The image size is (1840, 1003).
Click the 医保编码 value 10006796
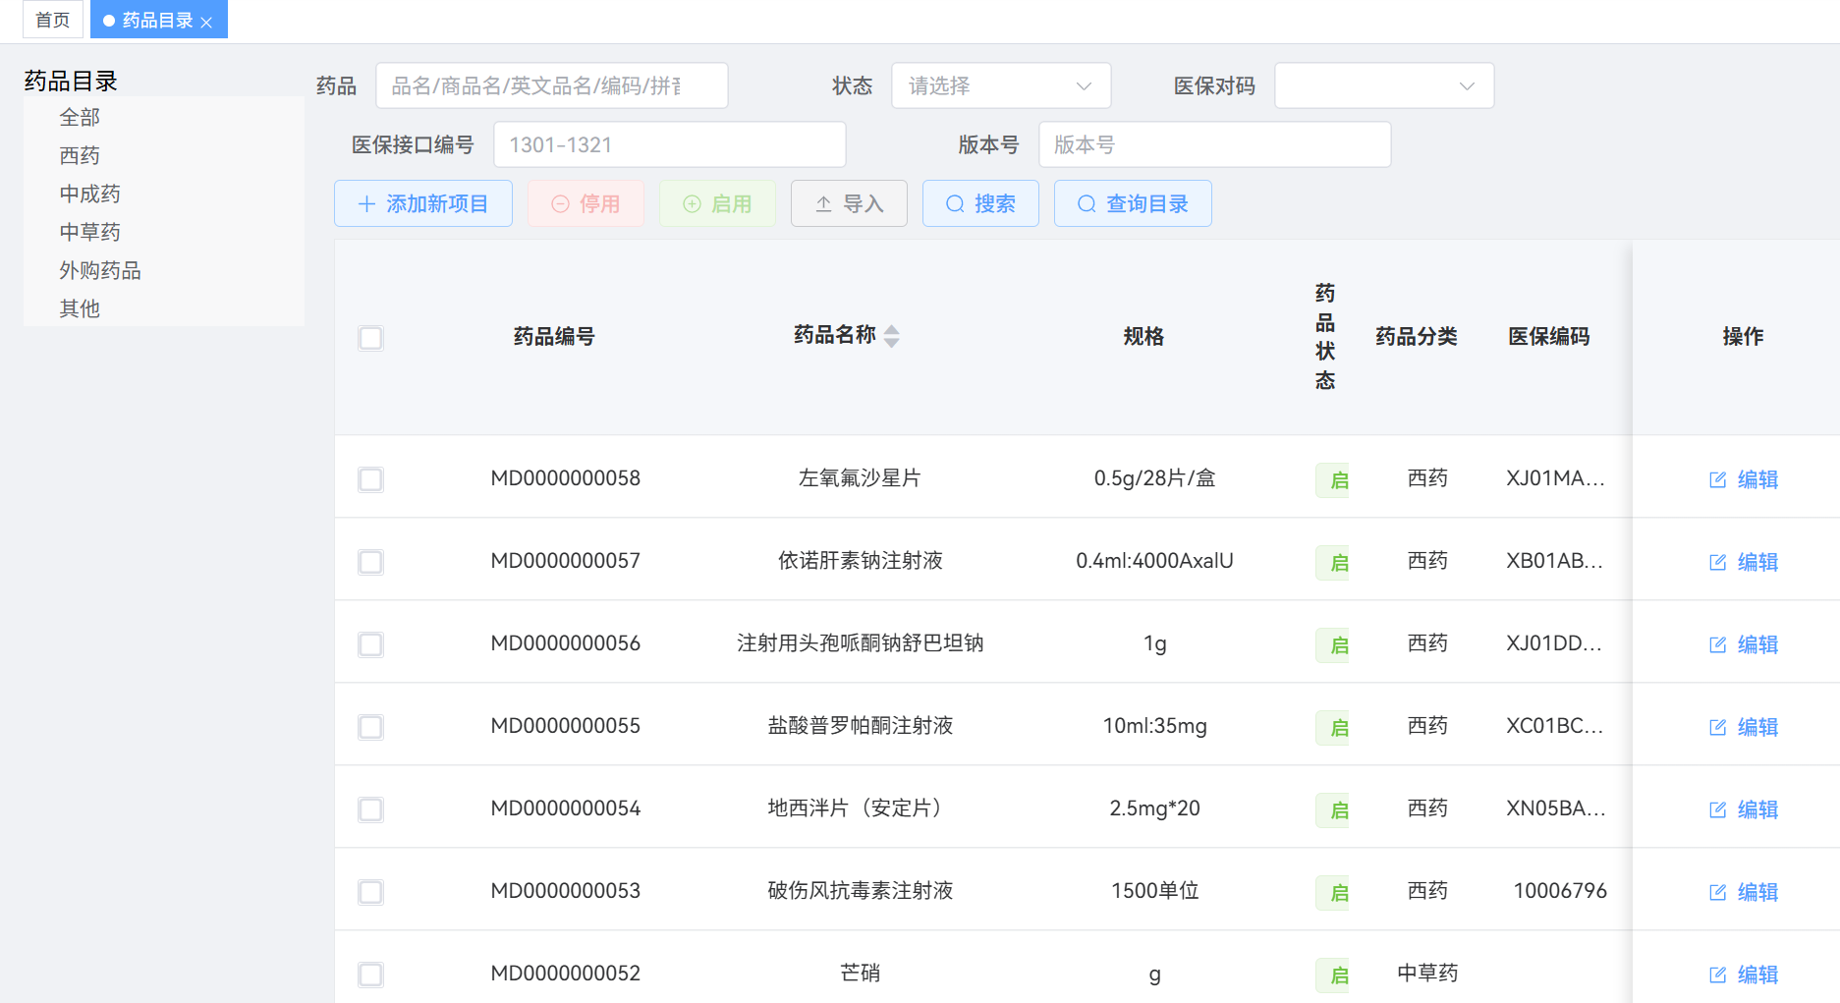1560,891
